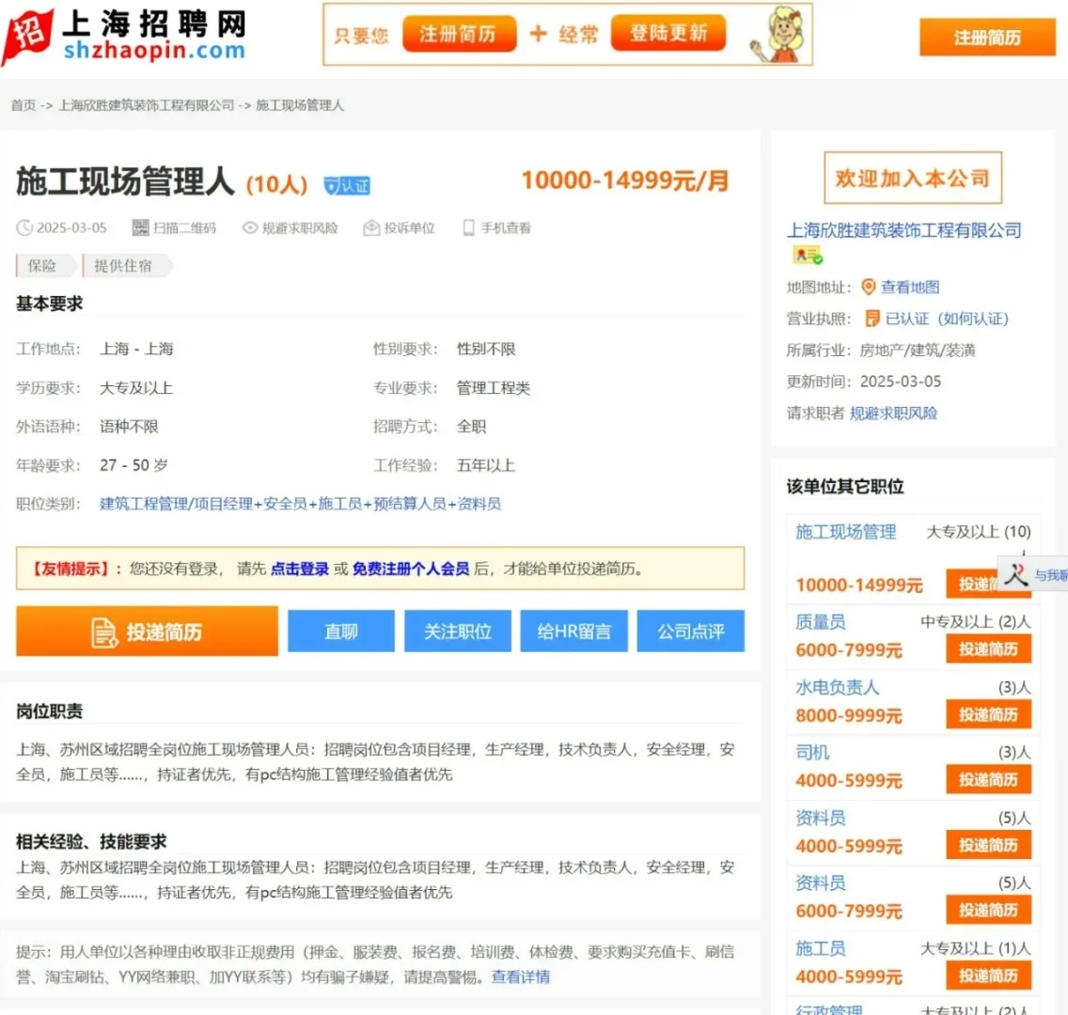Click the orange 投递简历 button
The width and height of the screenshot is (1068, 1015).
coord(147,632)
